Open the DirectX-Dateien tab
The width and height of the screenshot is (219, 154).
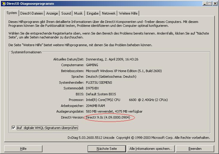[x=32, y=13]
